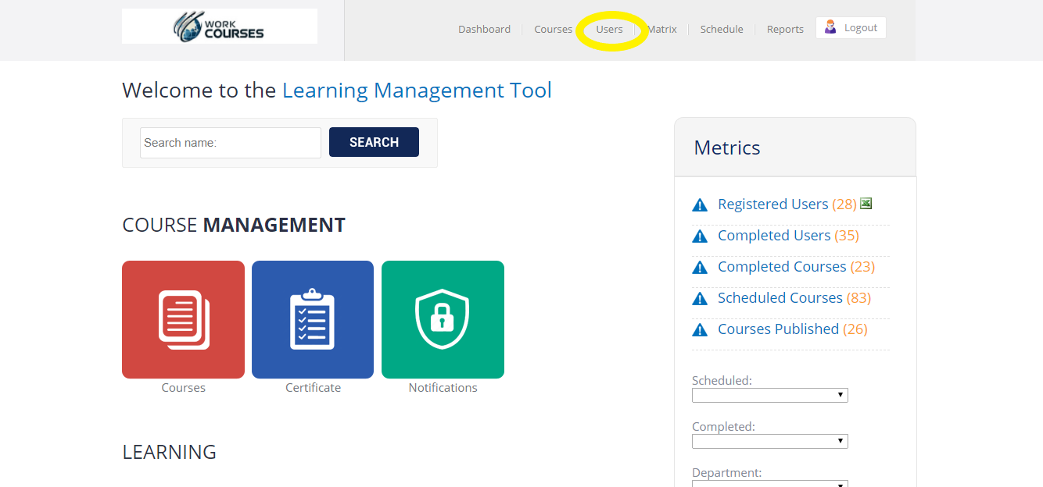Open the blue Certificate clipboard icon

coord(313,319)
